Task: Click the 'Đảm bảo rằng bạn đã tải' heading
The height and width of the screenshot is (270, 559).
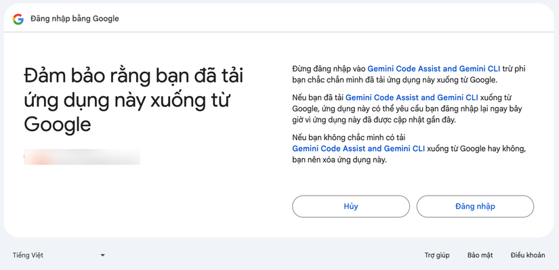Action: click(x=133, y=100)
